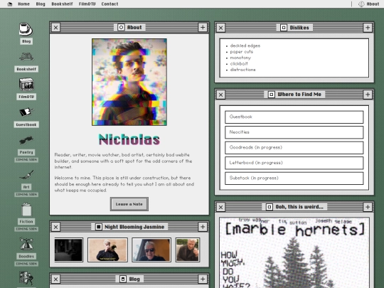The height and width of the screenshot is (288, 384).
Task: Open the Neocities link
Action: pos(294,132)
